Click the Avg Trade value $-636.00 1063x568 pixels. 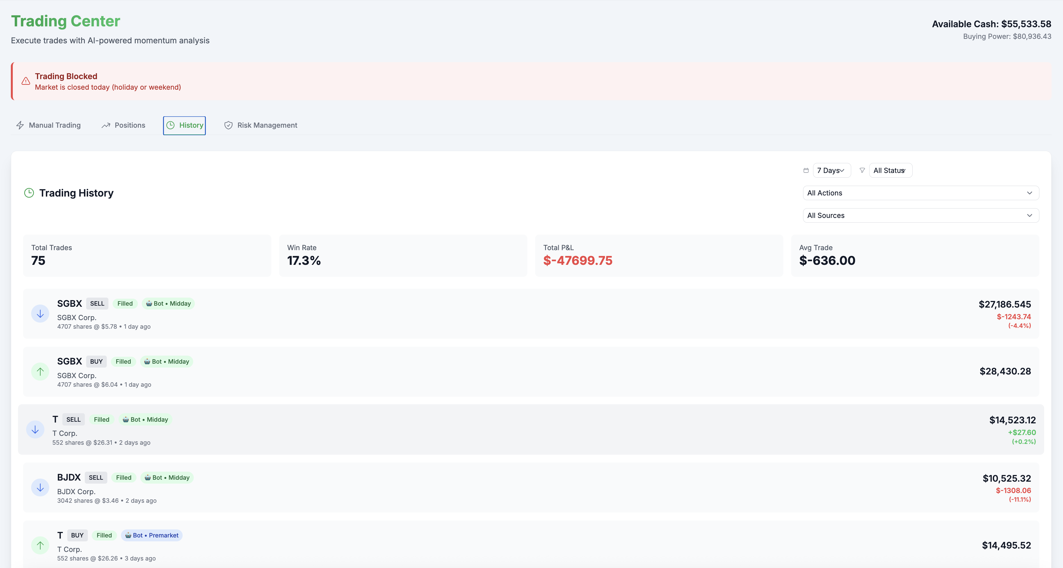pyautogui.click(x=827, y=261)
